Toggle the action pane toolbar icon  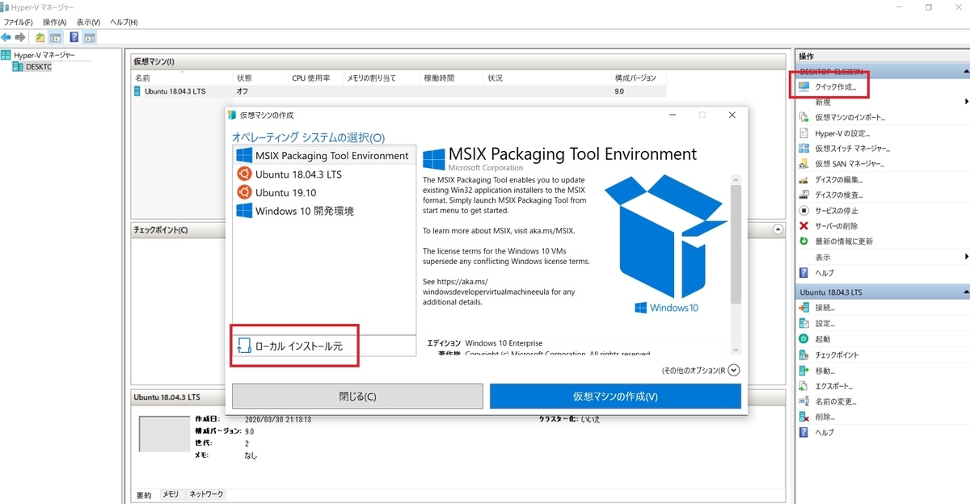pyautogui.click(x=90, y=37)
